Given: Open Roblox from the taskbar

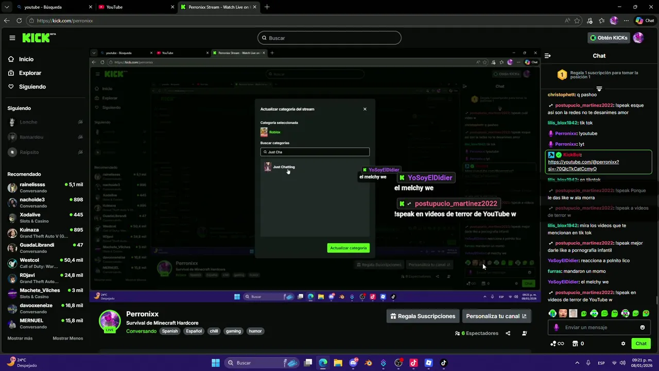Looking at the screenshot, I should [428, 363].
